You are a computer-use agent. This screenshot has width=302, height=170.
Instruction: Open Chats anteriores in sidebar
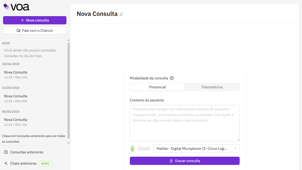point(23,163)
